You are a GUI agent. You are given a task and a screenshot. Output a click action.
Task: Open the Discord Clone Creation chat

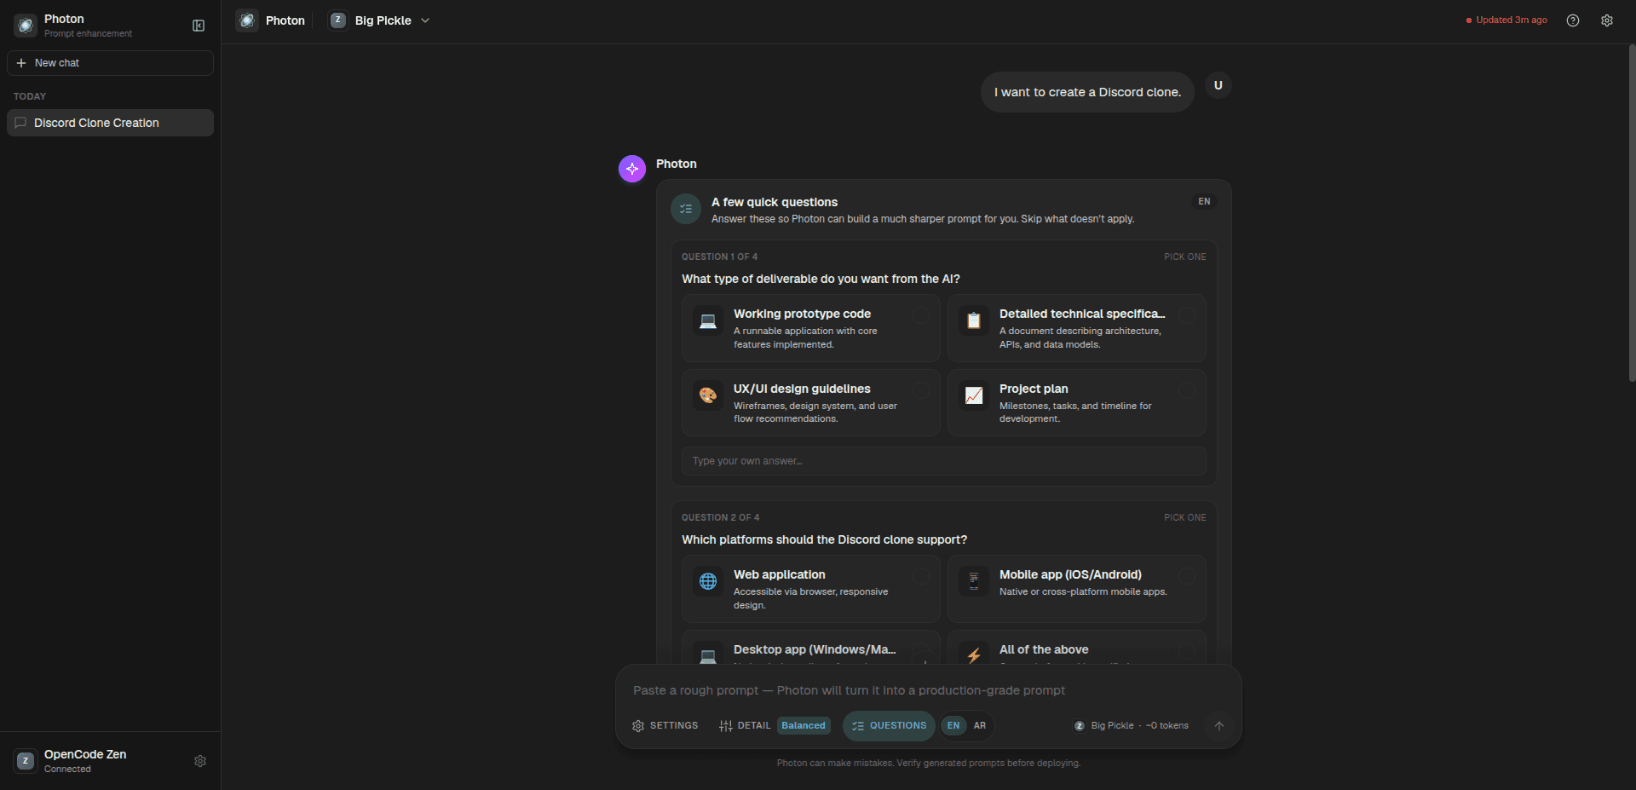(x=110, y=123)
